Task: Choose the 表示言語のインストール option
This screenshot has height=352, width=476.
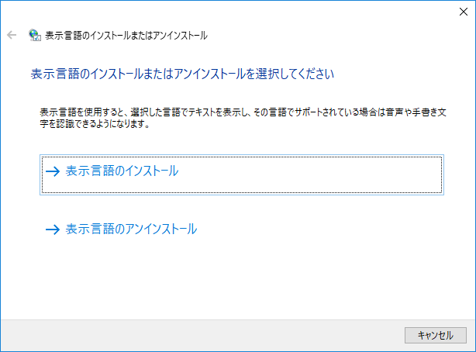Action: (122, 171)
